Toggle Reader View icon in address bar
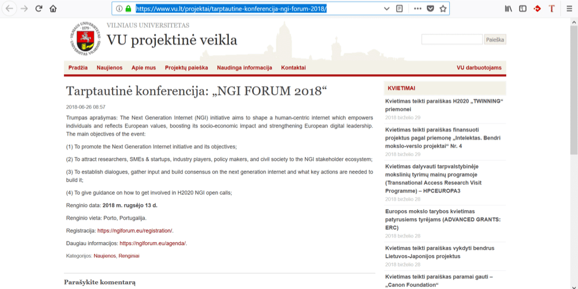 coord(399,9)
